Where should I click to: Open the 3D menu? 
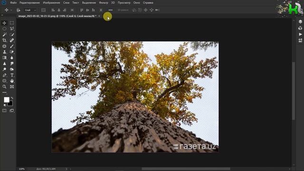click(113, 3)
